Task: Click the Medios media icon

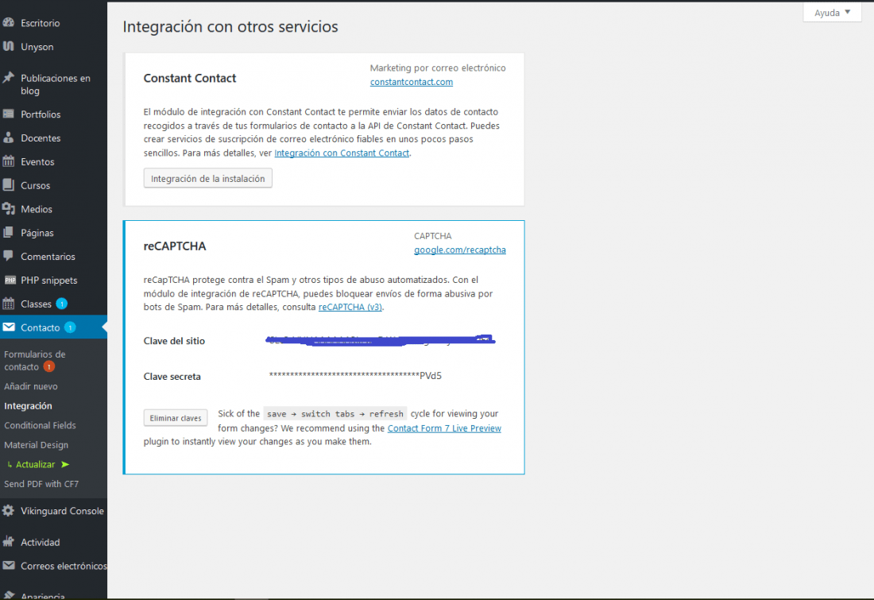Action: point(9,208)
